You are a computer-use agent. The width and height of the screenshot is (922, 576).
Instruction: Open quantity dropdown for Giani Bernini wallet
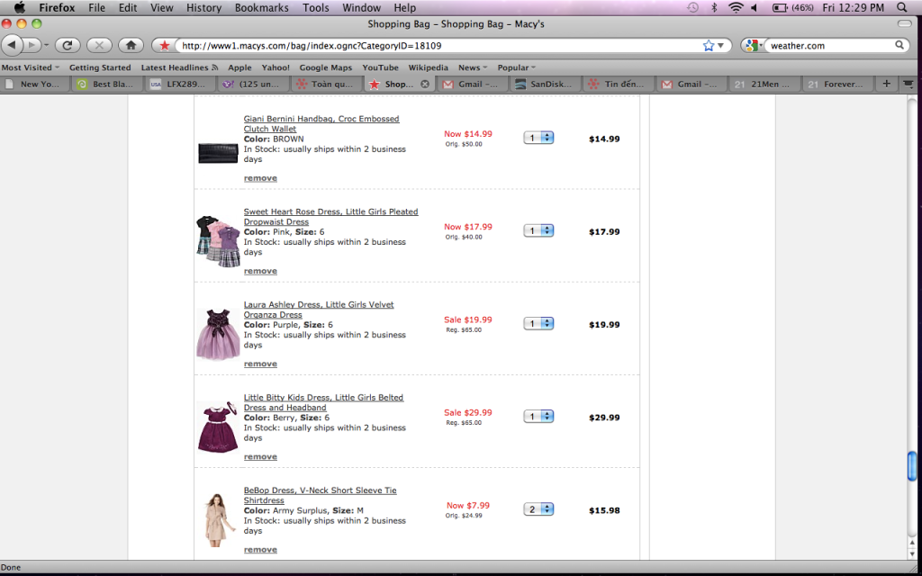point(538,138)
